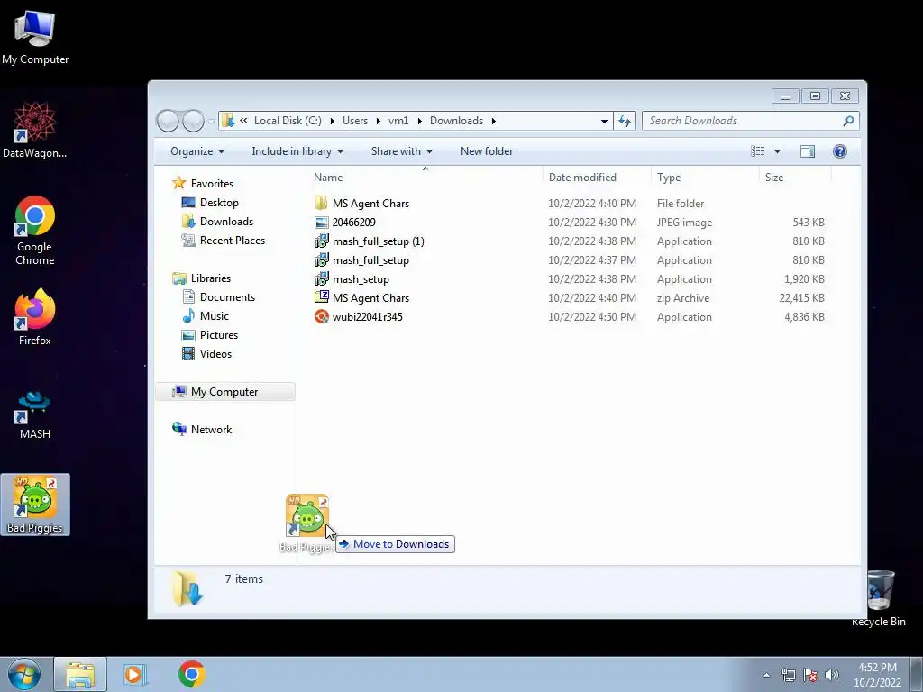The width and height of the screenshot is (923, 692).
Task: Select Bad Piggies desktop shortcut
Action: click(x=35, y=505)
